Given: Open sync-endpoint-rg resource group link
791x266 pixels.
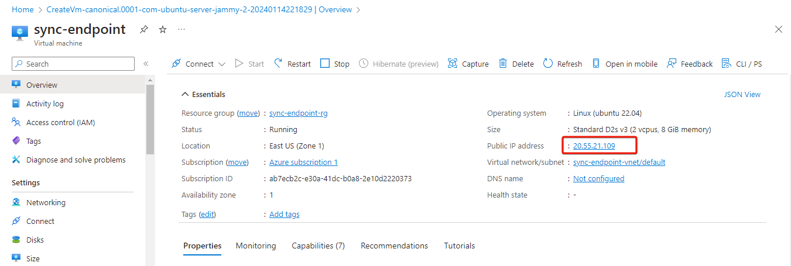Looking at the screenshot, I should (299, 113).
